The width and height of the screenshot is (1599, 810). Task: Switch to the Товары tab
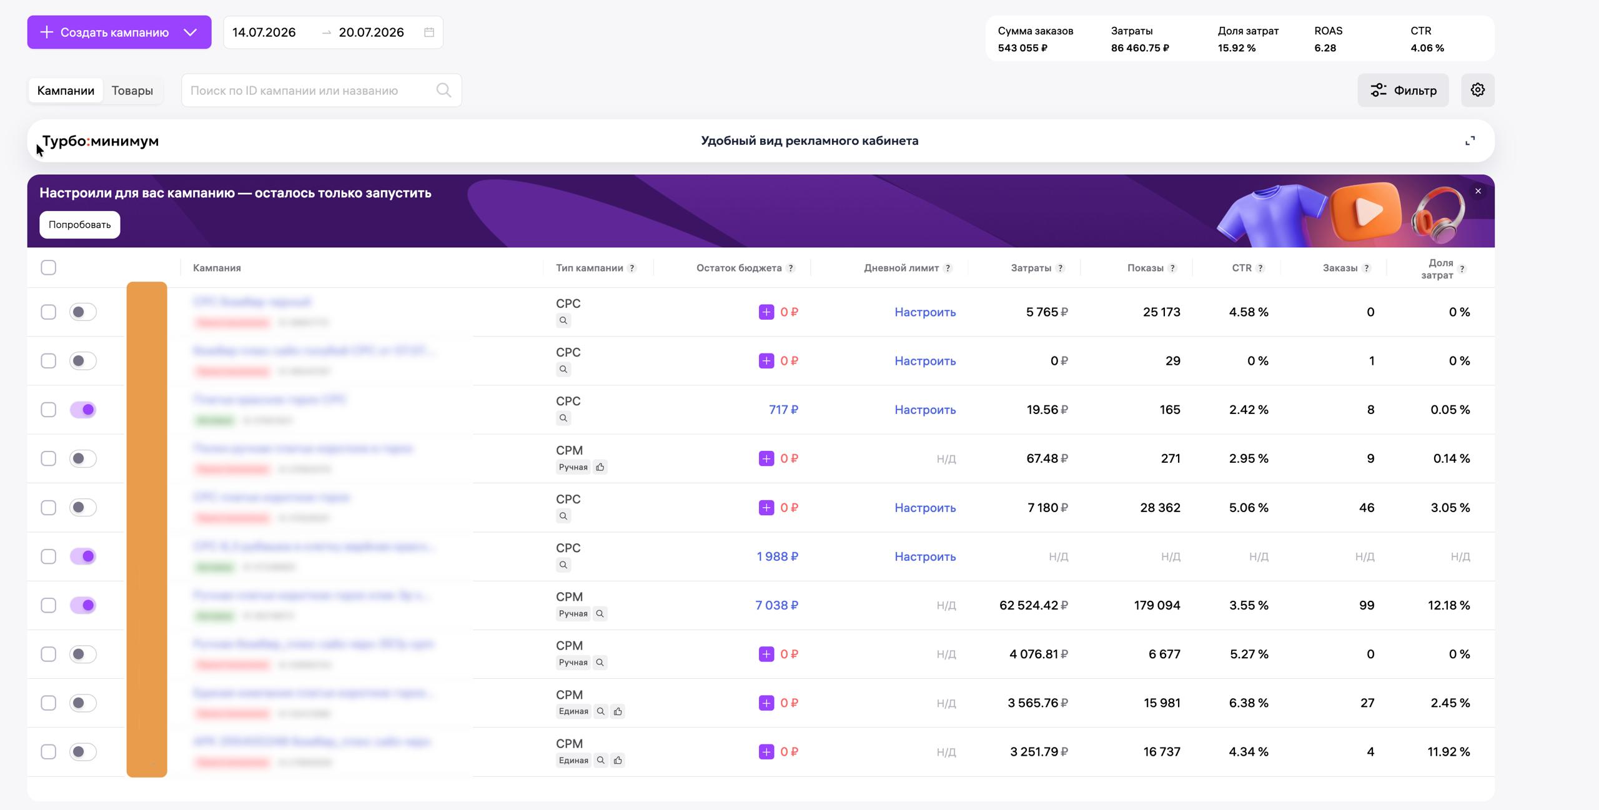[x=132, y=91]
